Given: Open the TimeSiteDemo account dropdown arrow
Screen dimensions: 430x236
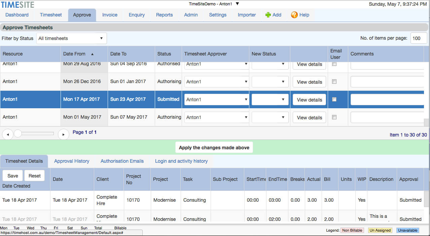Looking at the screenshot, I should (237, 4).
